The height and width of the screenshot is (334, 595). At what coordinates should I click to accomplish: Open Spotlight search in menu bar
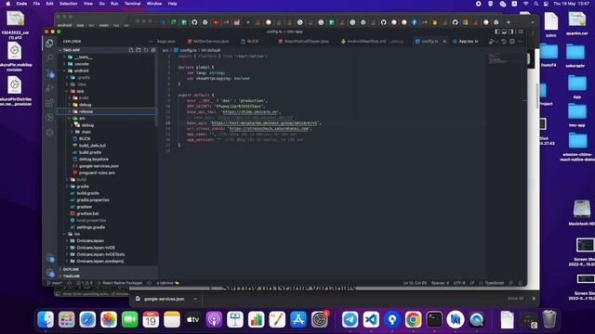tap(535, 4)
